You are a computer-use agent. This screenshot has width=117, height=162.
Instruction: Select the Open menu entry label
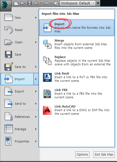(x=19, y=42)
